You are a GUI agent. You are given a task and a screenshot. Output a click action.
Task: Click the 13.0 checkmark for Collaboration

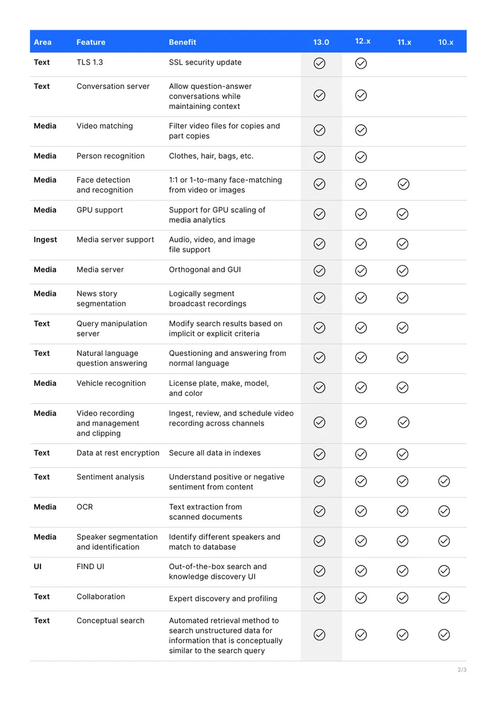[x=319, y=598]
